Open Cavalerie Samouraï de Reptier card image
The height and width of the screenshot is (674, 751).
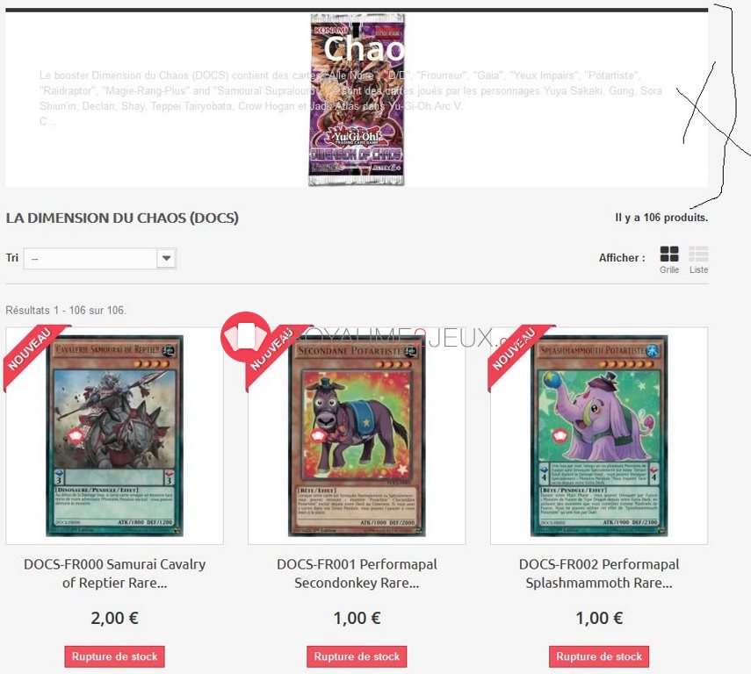[x=114, y=435]
